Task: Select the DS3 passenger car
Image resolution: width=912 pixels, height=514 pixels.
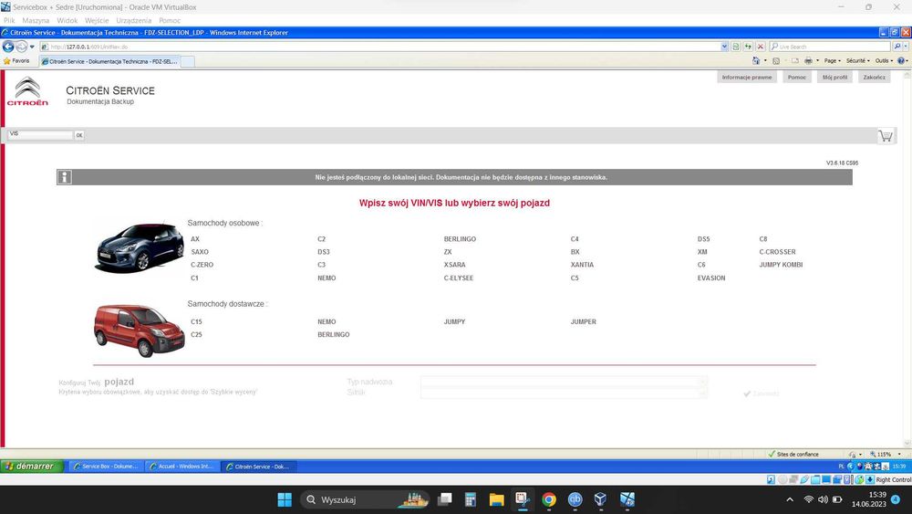Action: click(324, 252)
